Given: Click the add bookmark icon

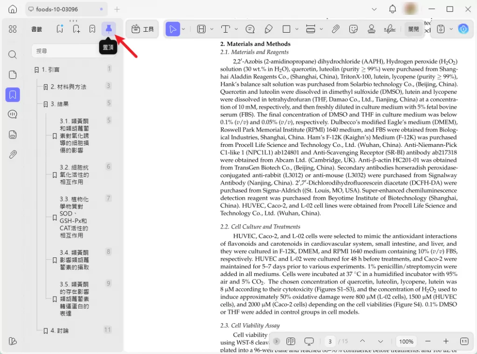Looking at the screenshot, I should point(76,29).
